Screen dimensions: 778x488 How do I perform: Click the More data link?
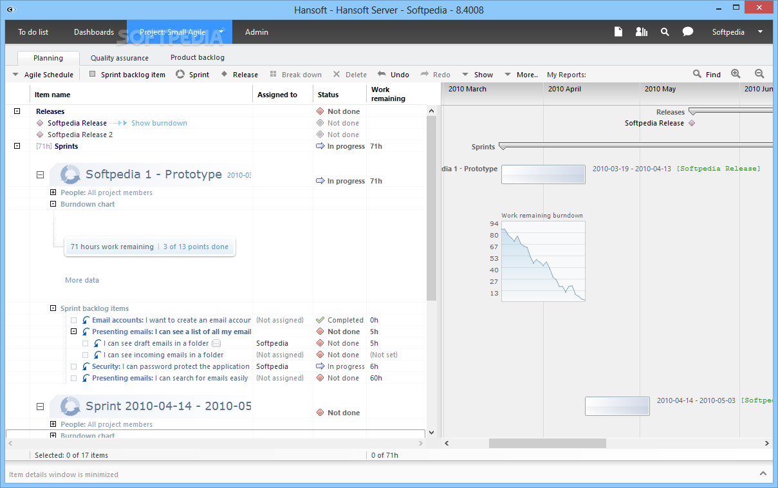pyautogui.click(x=82, y=280)
